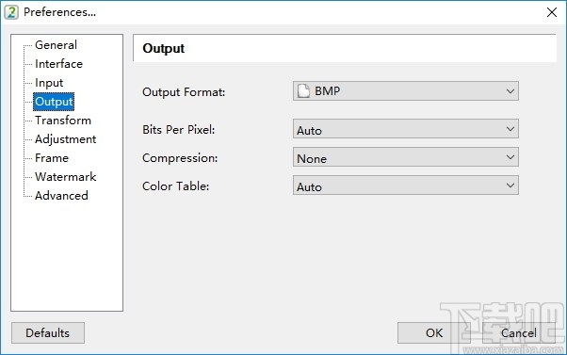Confirm preferences with the OK button
The width and height of the screenshot is (567, 355).
coord(434,333)
